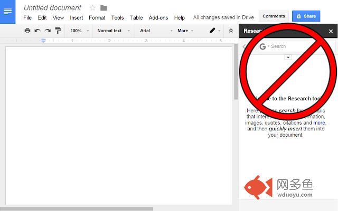Image resolution: width=338 pixels, height=211 pixels.
Task: Open the Normal text style dropdown
Action: tap(114, 31)
